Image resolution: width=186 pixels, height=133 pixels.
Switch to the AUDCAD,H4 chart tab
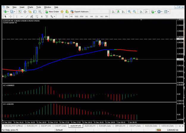(90, 126)
